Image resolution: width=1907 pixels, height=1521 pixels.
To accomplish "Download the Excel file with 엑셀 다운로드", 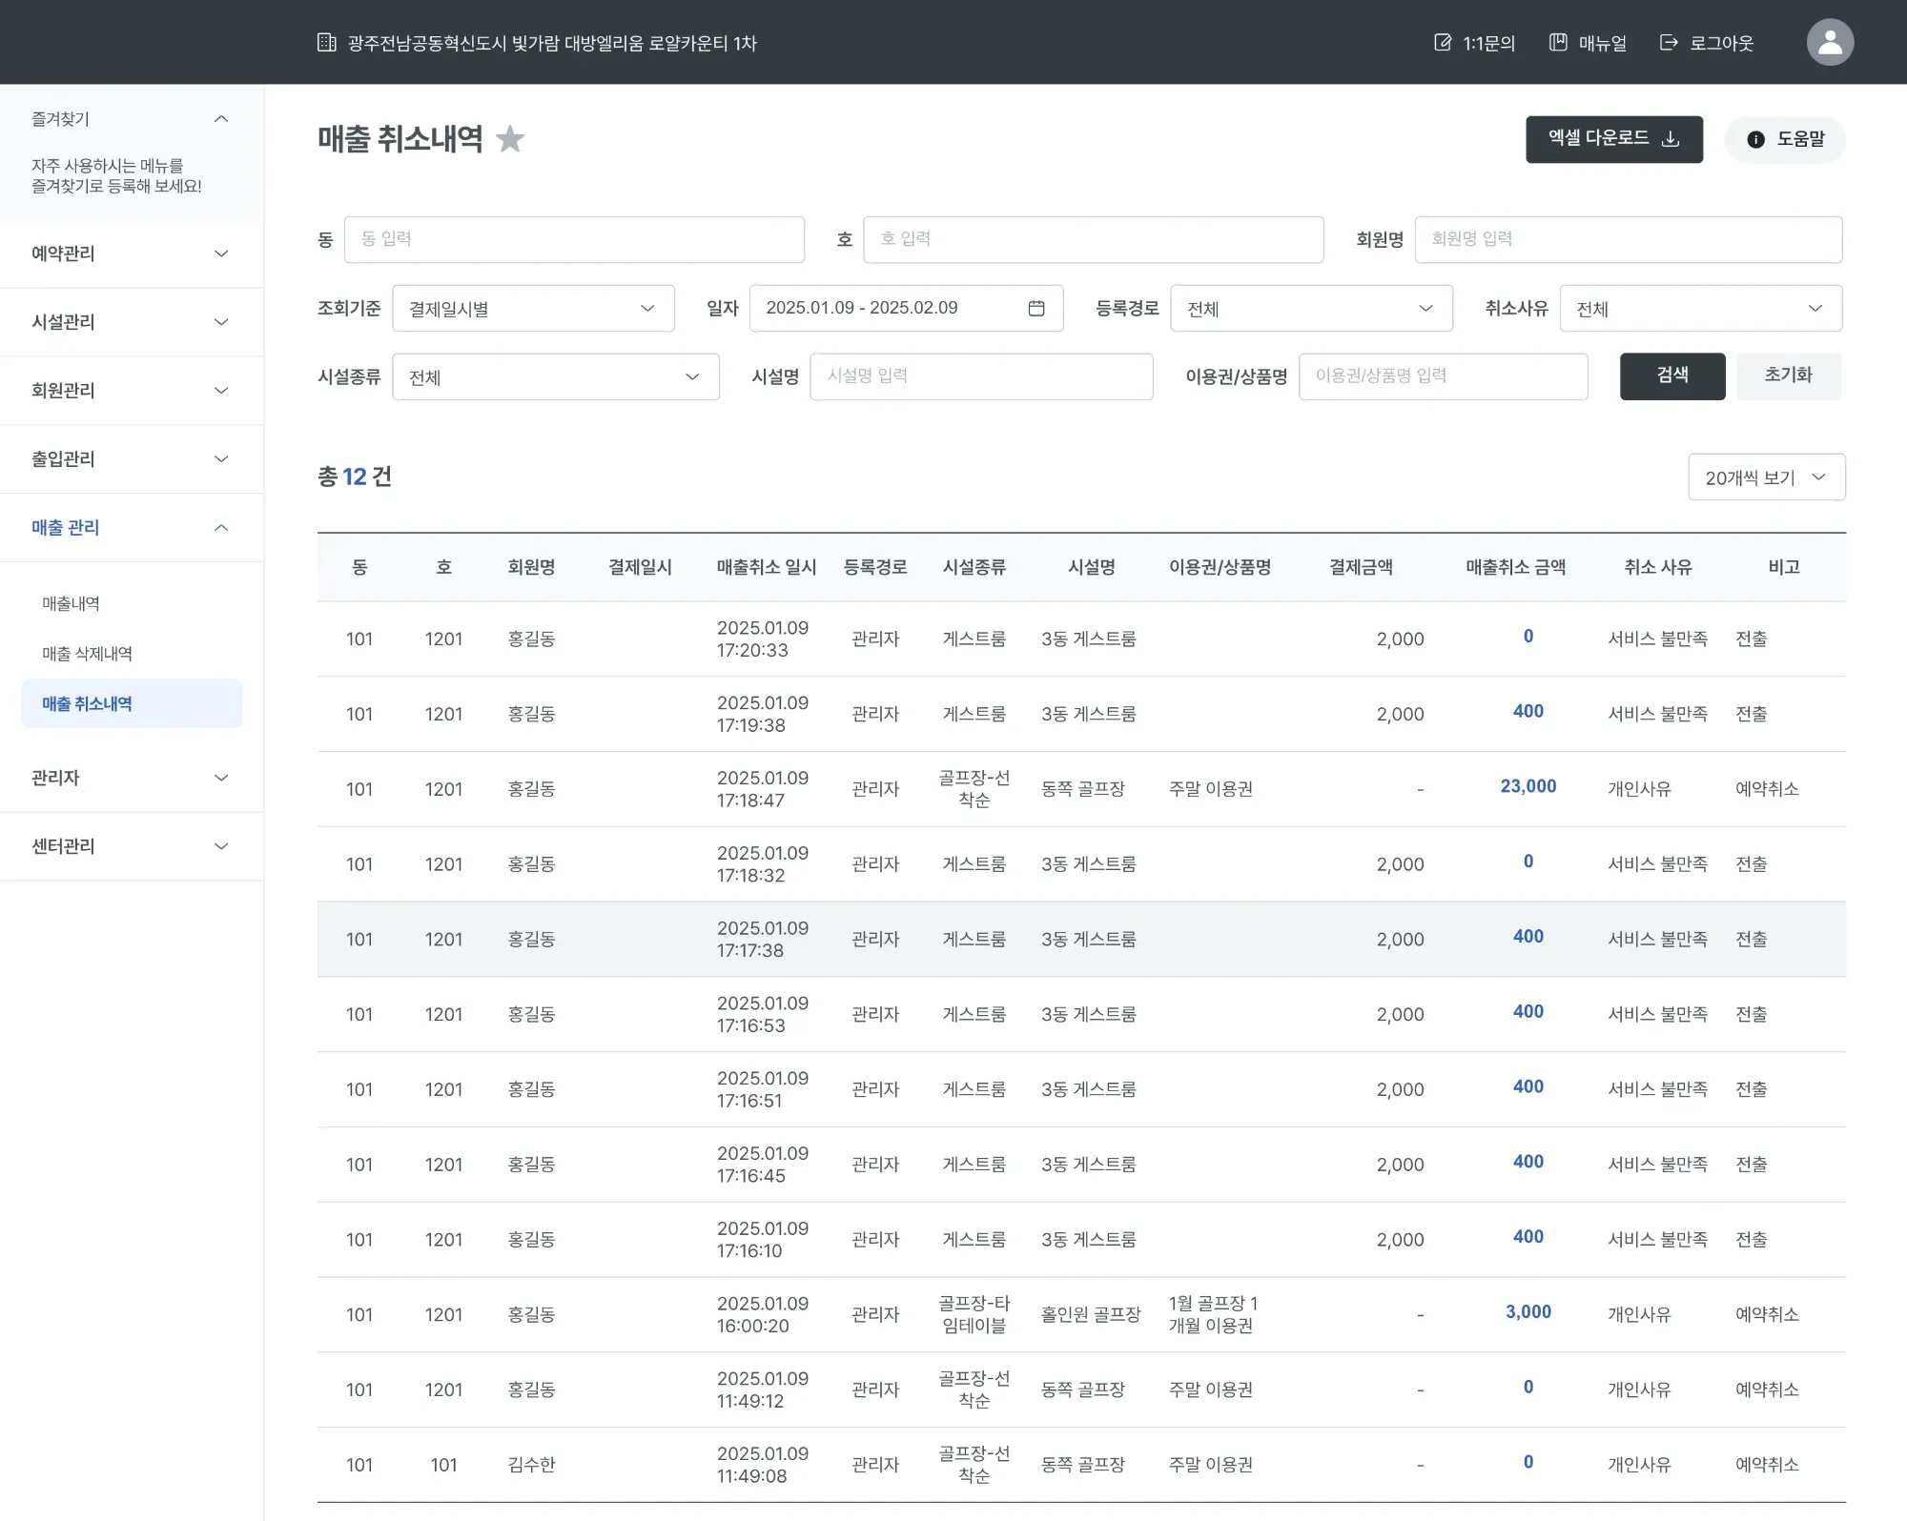I will pos(1613,139).
